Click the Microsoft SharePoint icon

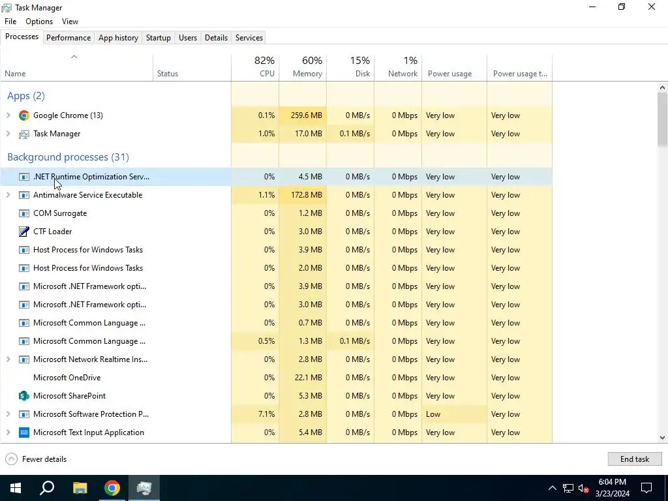[24, 396]
